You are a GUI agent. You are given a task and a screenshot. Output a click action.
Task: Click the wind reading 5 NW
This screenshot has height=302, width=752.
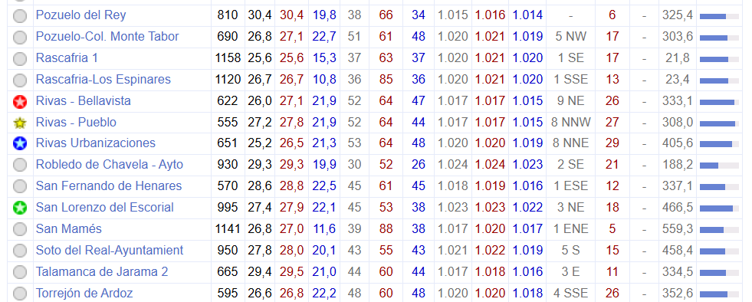click(x=571, y=37)
